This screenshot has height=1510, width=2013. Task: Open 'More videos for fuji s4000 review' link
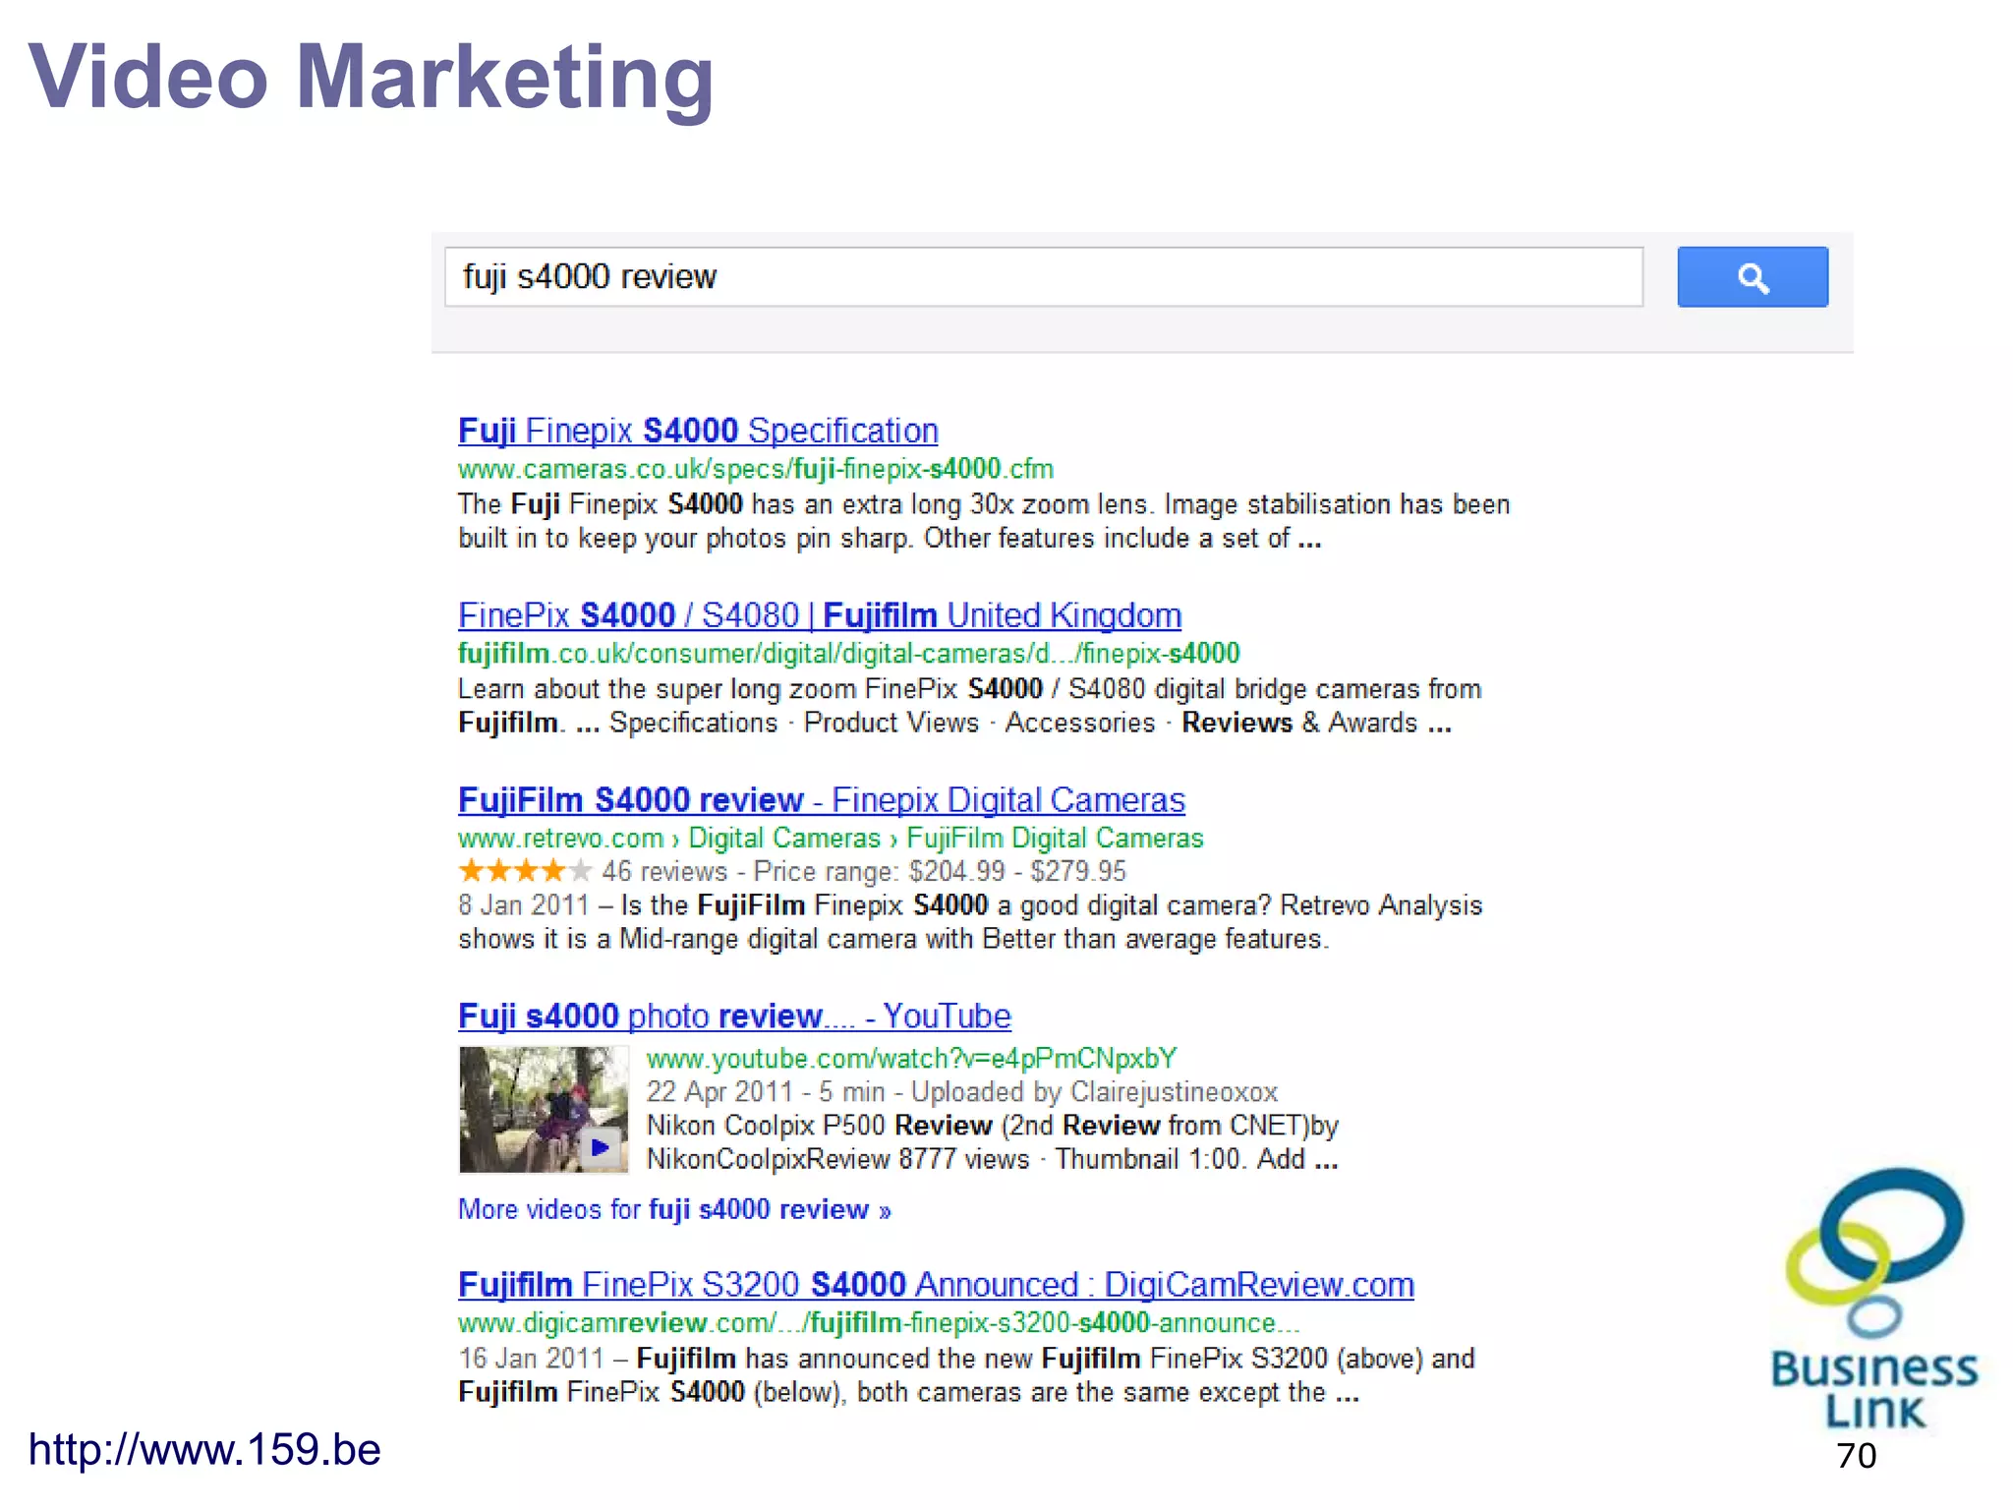(674, 1209)
